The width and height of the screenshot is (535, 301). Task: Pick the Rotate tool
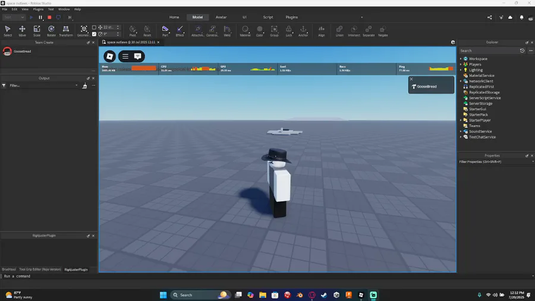pyautogui.click(x=51, y=31)
